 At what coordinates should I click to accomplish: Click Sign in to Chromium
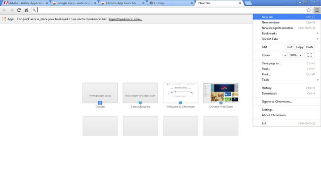(x=287, y=102)
